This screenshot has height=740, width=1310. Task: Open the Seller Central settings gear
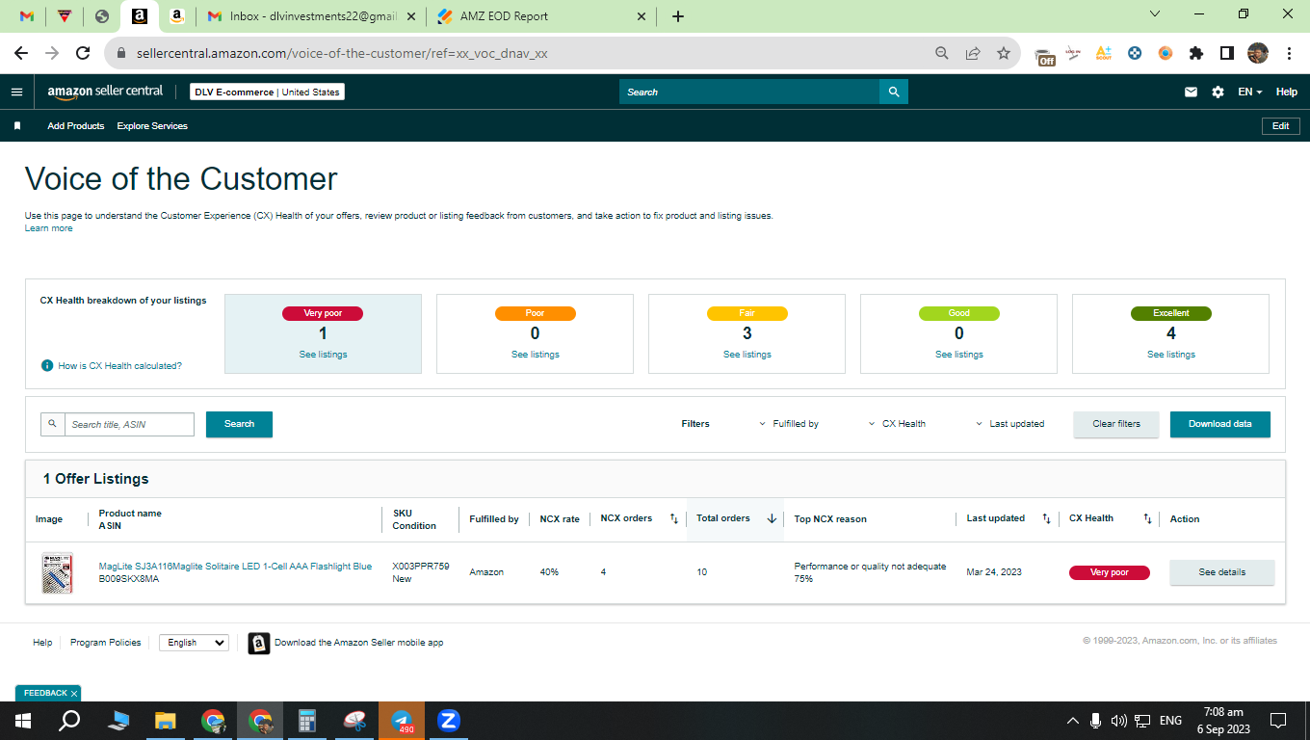click(1218, 92)
